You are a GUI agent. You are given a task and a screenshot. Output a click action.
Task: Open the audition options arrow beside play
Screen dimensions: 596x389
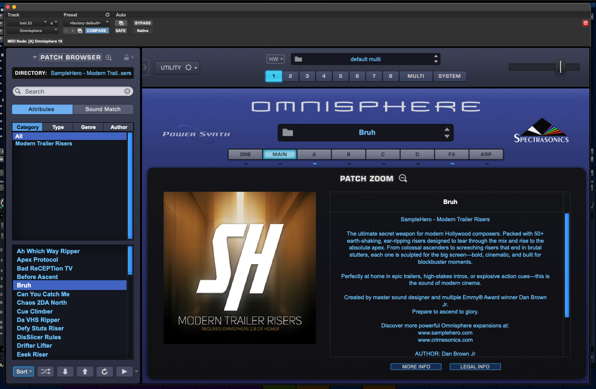pos(136,371)
